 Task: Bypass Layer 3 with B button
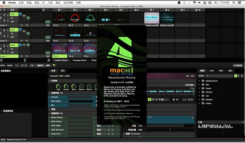coord(4,15)
